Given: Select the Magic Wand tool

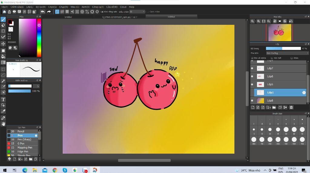Looking at the screenshot, I should click(x=3, y=81).
